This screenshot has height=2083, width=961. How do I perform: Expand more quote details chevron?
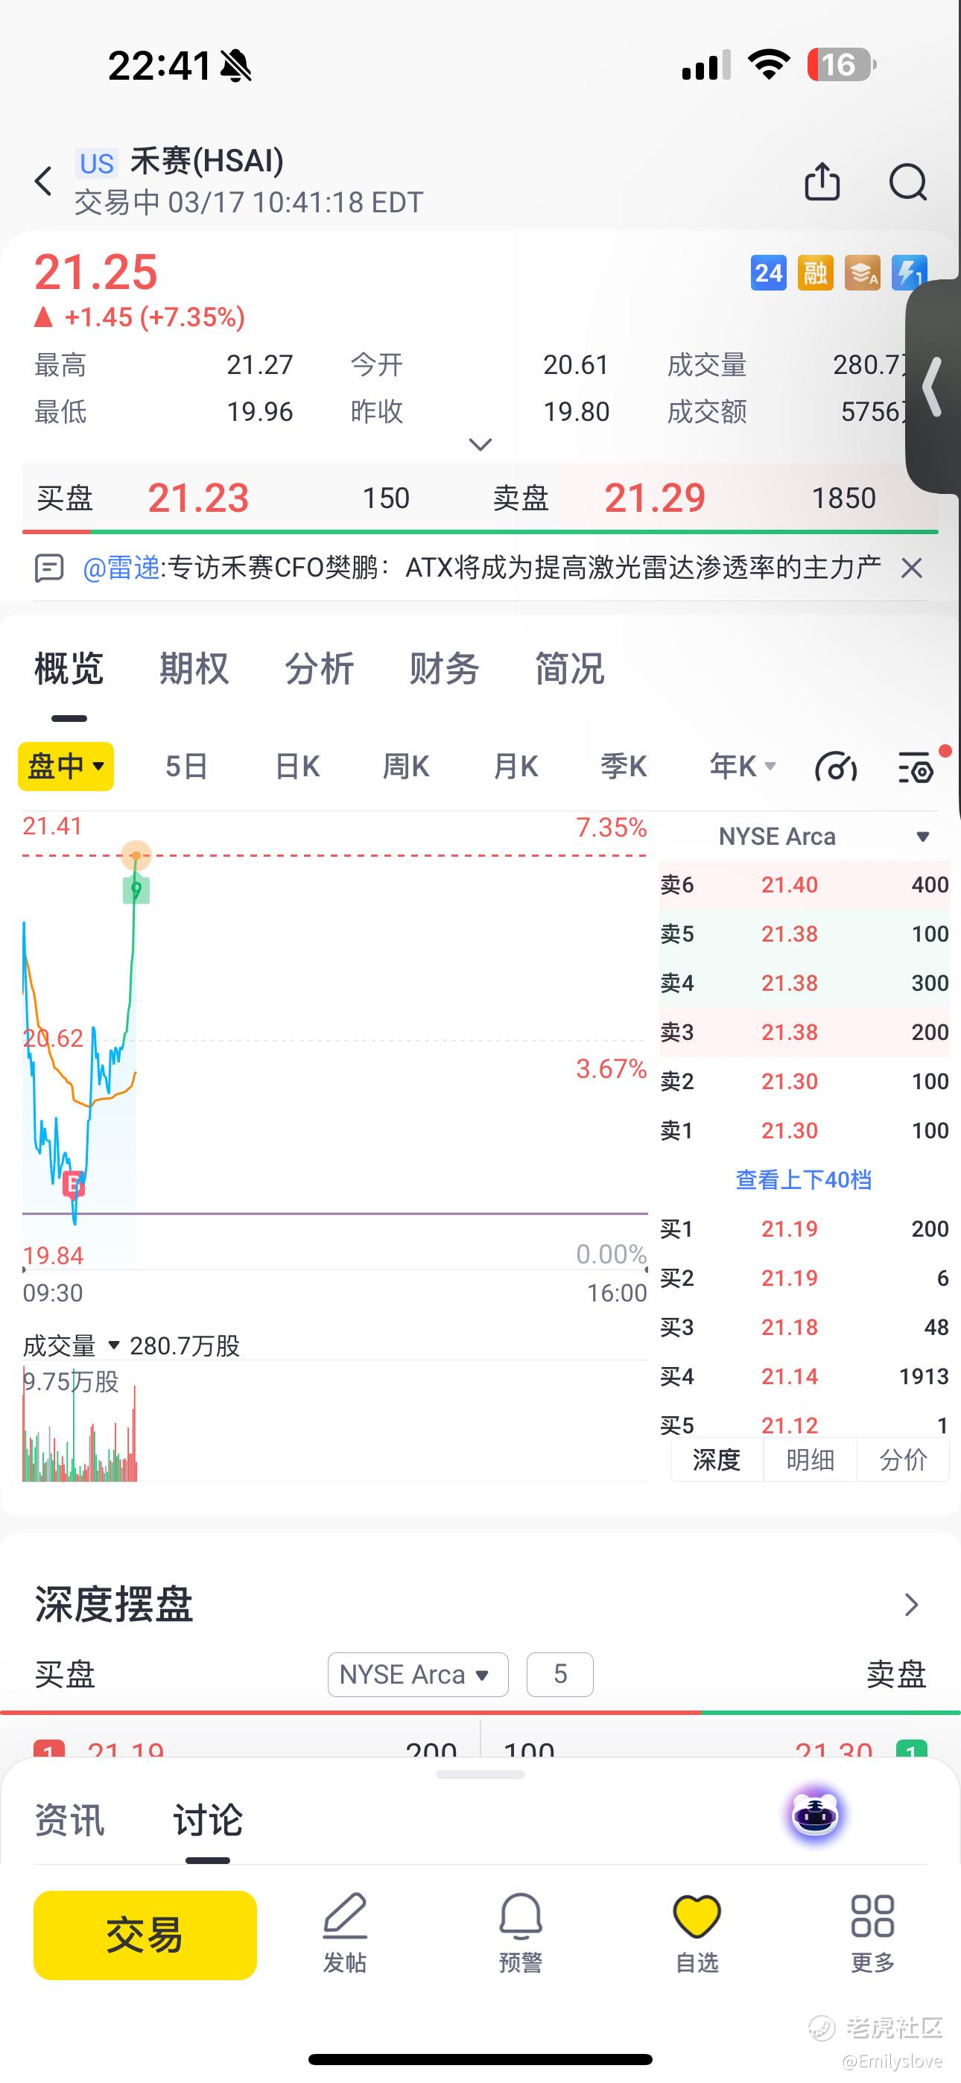(480, 444)
